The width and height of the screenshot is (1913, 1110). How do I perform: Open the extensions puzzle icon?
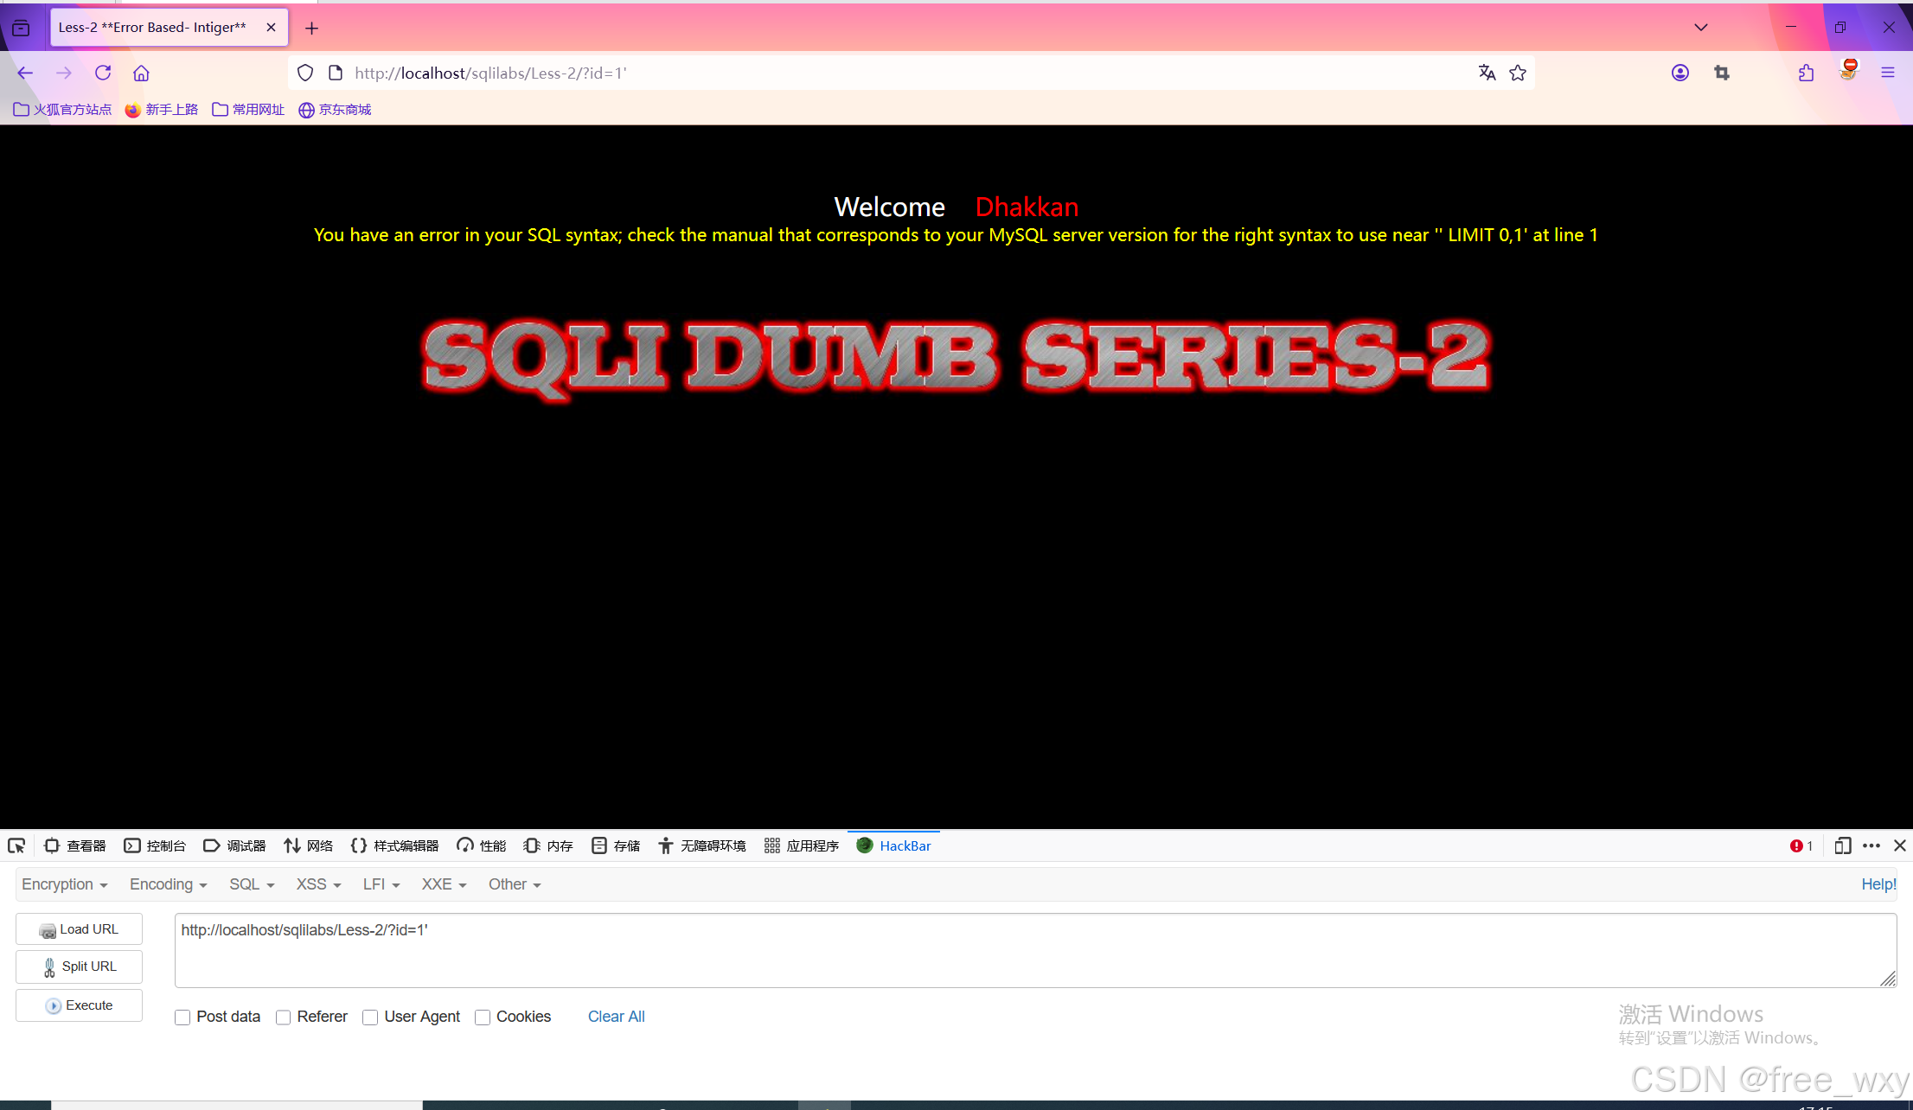(x=1806, y=73)
